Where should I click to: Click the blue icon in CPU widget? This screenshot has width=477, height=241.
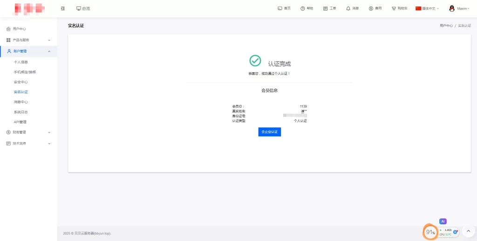(x=456, y=232)
